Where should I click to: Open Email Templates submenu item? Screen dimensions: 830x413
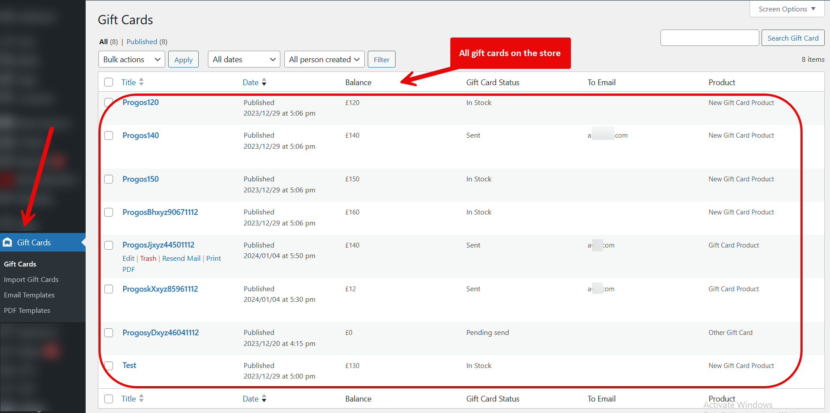point(30,295)
